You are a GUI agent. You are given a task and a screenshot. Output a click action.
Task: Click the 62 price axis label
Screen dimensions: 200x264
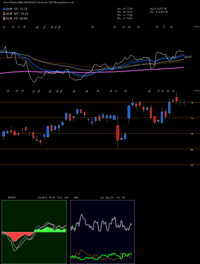coord(192,165)
